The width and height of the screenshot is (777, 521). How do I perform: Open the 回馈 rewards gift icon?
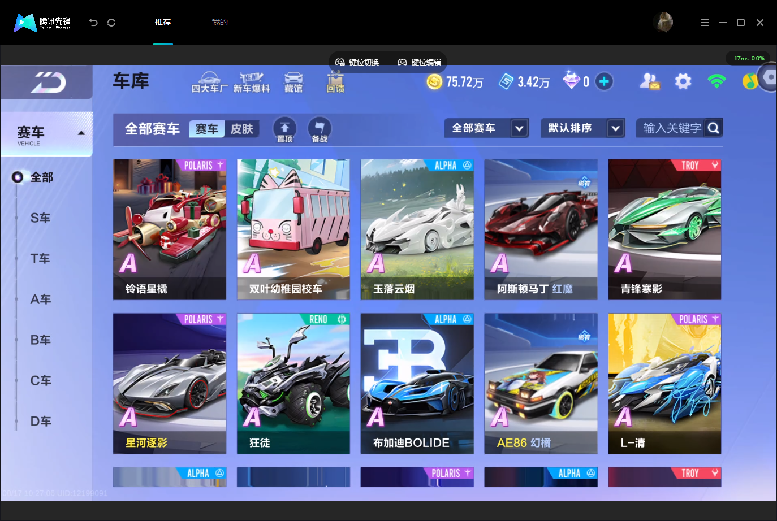335,83
